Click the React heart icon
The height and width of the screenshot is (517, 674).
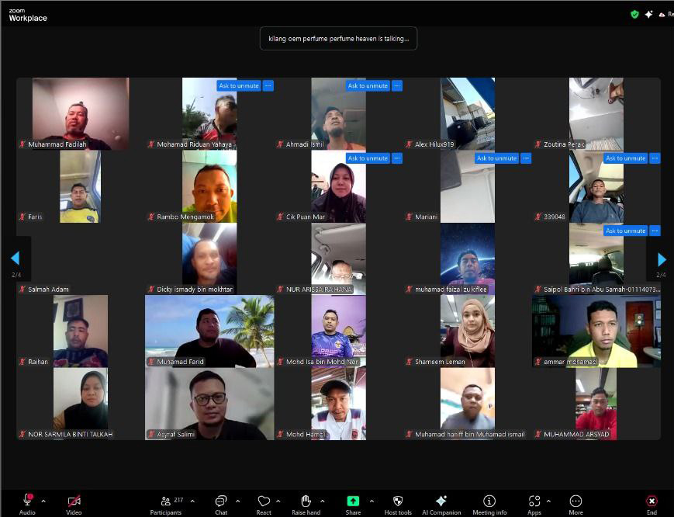click(x=264, y=502)
